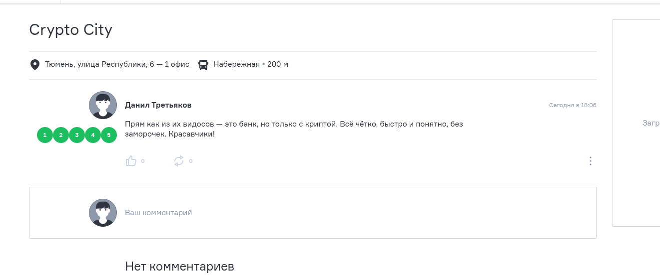The width and height of the screenshot is (660, 279).
Task: Click the bus stop icon
Action: click(x=203, y=65)
